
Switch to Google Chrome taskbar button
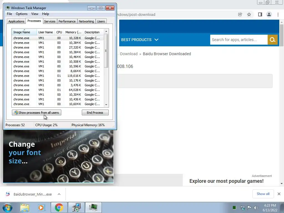point(59,207)
